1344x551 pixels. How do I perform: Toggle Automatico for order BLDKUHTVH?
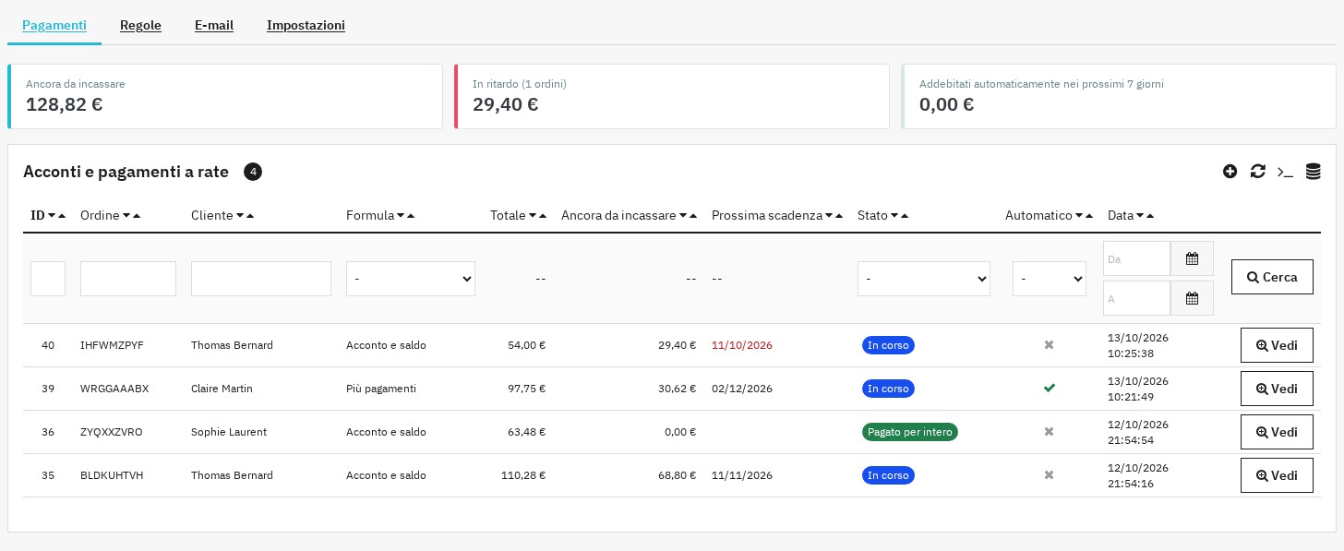point(1049,475)
